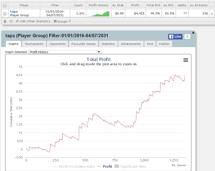Click the 46.3% total ROI value
Screen dimensions: 215x171
tap(155, 13)
